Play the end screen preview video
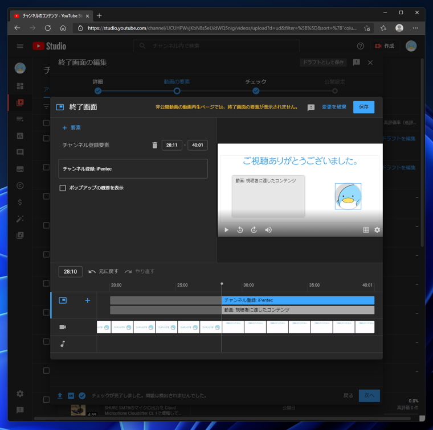 [x=226, y=230]
